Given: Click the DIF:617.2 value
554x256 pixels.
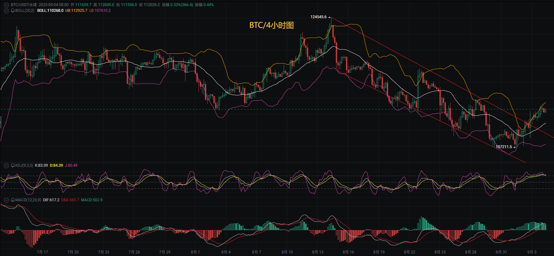Looking at the screenshot, I should [51, 200].
